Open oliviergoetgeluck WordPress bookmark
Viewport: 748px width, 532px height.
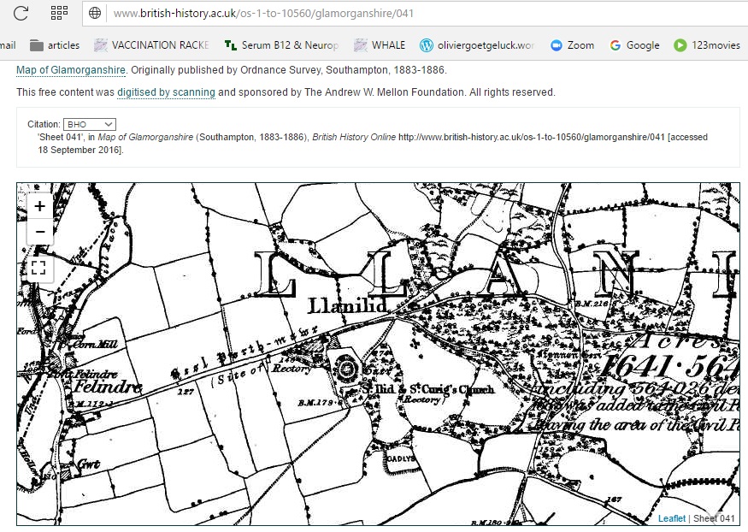coord(477,45)
